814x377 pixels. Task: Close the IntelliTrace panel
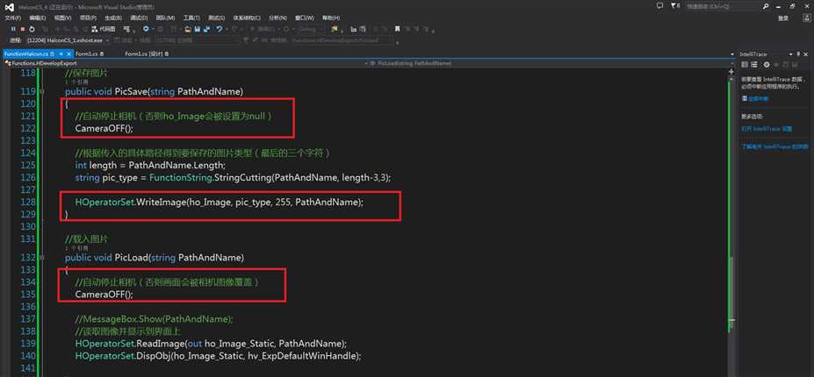click(x=806, y=54)
